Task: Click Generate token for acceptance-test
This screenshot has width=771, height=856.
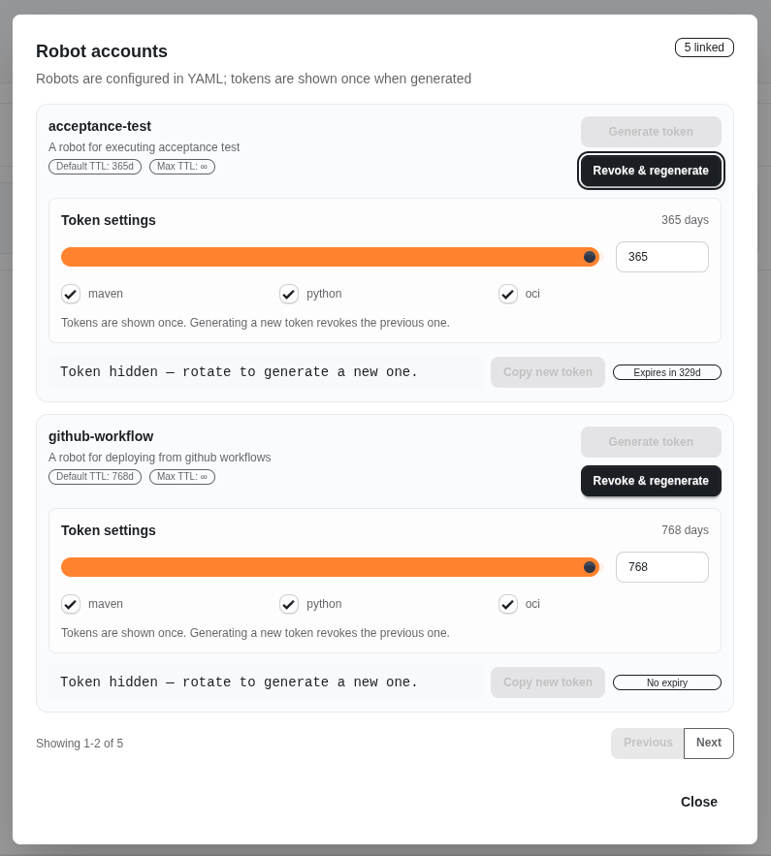Action: (x=651, y=132)
